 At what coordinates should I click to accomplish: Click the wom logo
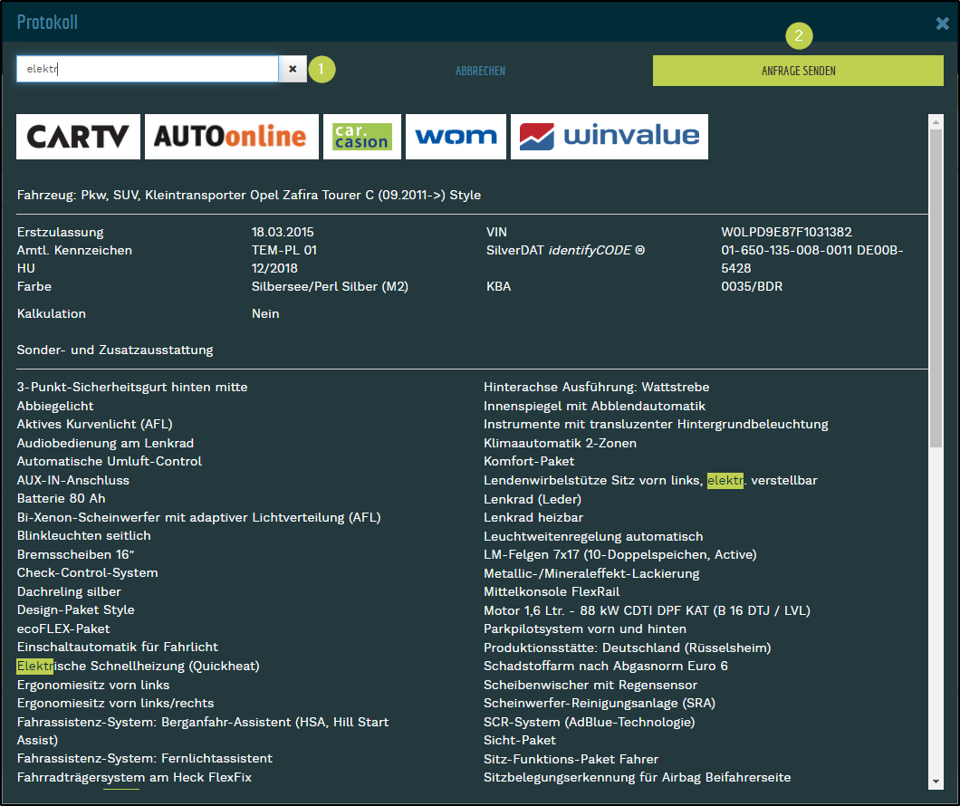[456, 137]
